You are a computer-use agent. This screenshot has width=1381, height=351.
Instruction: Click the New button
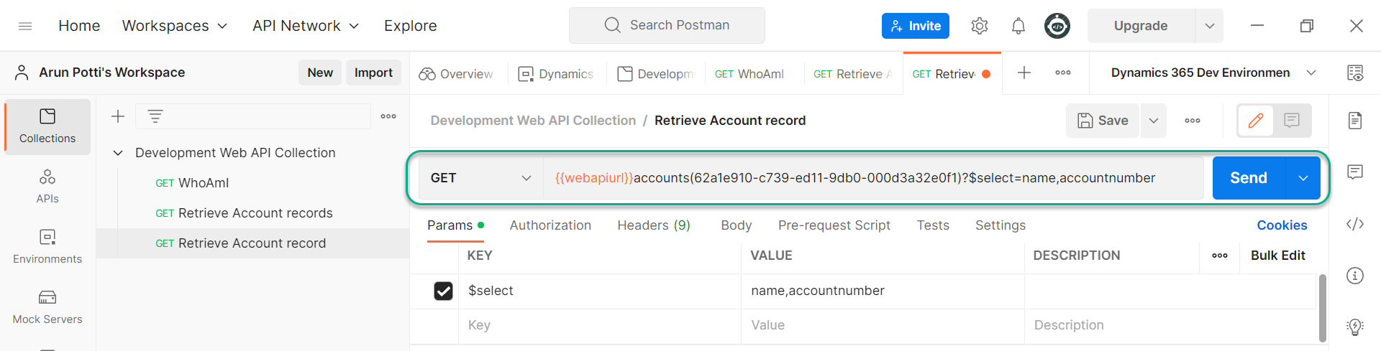(x=320, y=72)
